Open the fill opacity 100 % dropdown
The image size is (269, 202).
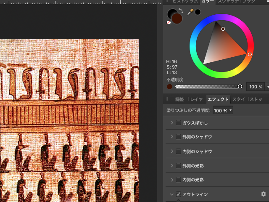223,110
